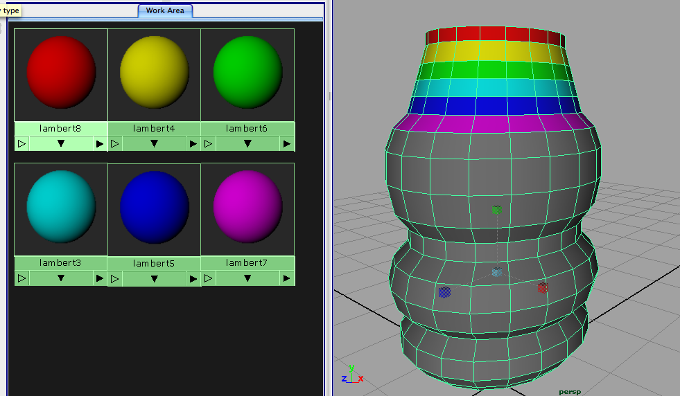
Task: Click the lambert7 name label
Action: pos(247,262)
